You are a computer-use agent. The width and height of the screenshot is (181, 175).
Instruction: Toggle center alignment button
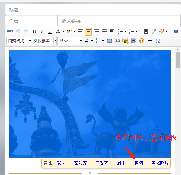click(88, 31)
